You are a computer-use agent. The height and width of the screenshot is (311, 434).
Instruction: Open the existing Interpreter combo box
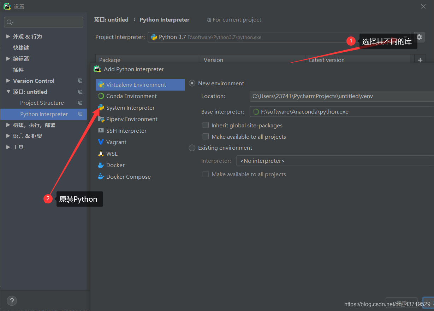[x=335, y=161]
